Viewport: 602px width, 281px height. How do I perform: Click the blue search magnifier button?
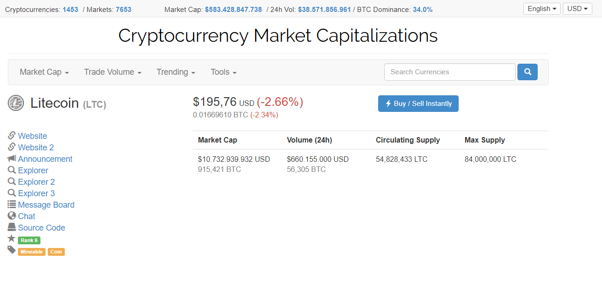pyautogui.click(x=527, y=72)
